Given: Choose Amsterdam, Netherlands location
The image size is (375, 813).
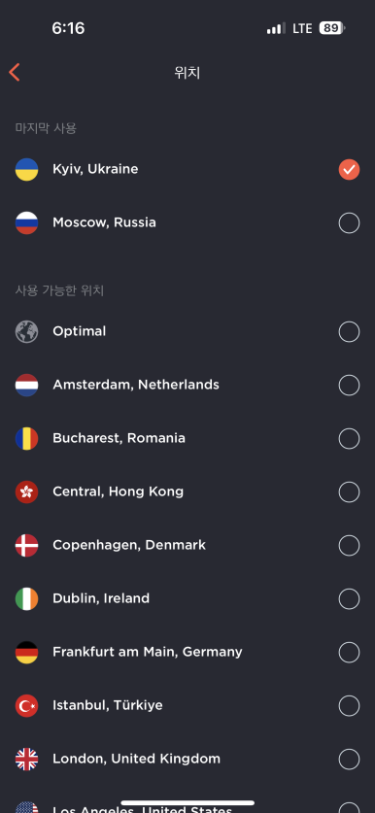Looking at the screenshot, I should click(187, 386).
